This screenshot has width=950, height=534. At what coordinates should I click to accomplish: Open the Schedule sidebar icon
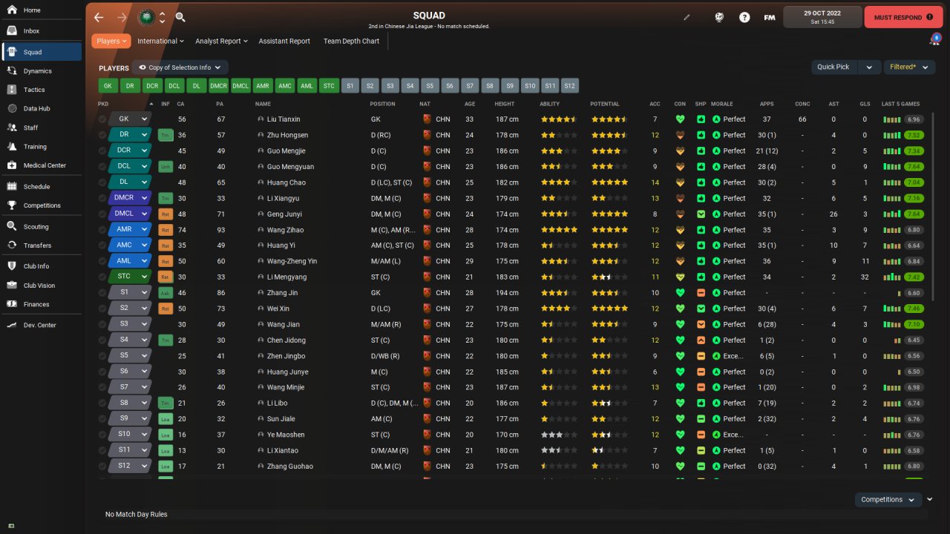click(12, 187)
